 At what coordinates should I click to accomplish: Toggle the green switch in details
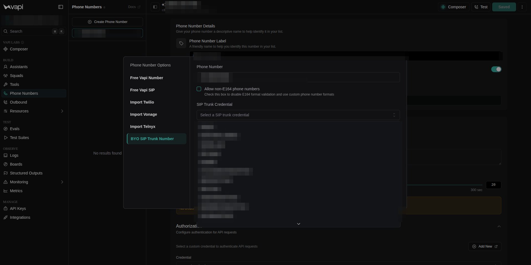pos(496,69)
